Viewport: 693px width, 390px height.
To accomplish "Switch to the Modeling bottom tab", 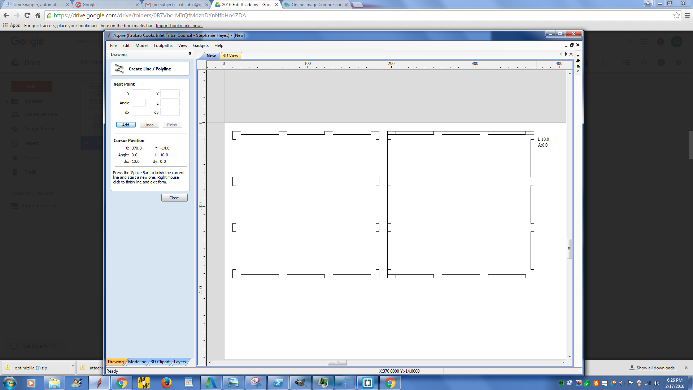I will [137, 362].
